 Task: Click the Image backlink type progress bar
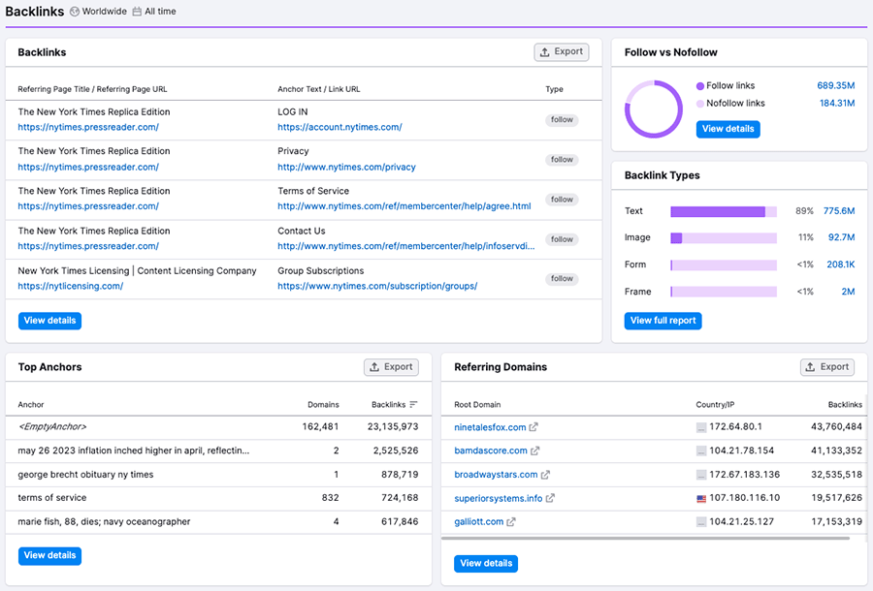tap(724, 238)
